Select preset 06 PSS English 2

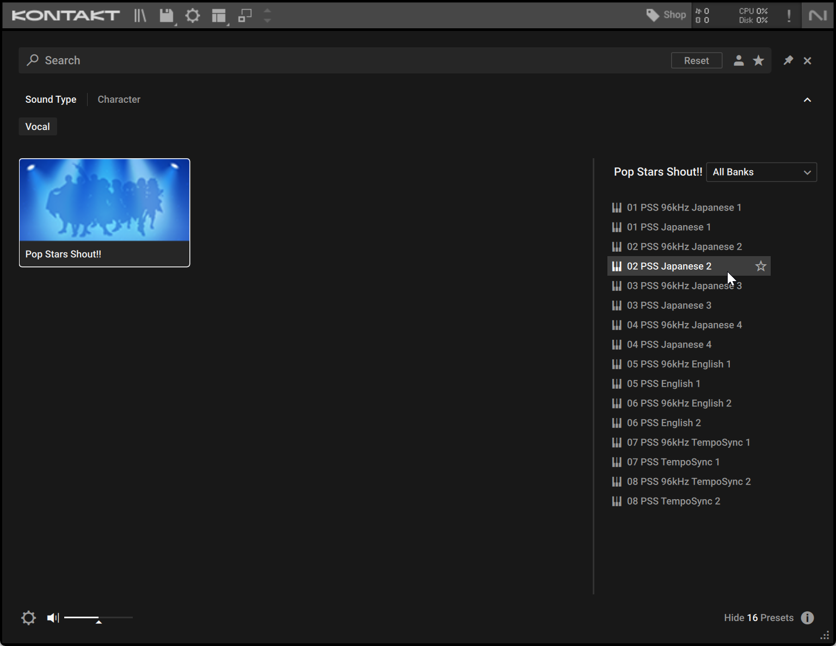click(689, 423)
